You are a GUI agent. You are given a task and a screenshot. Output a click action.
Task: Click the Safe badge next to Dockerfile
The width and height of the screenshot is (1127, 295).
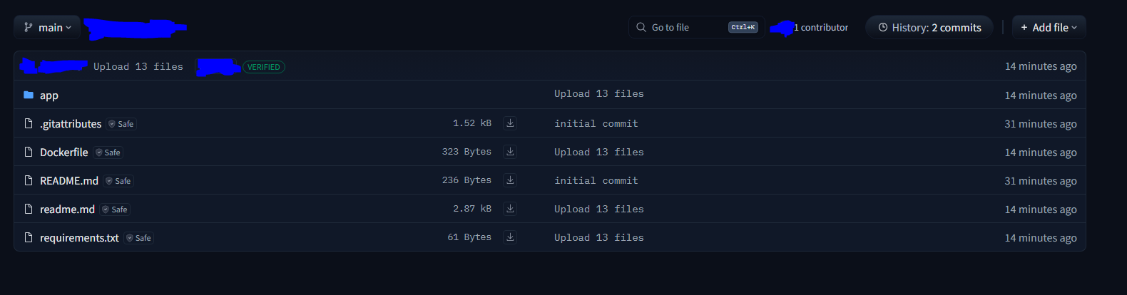click(108, 152)
